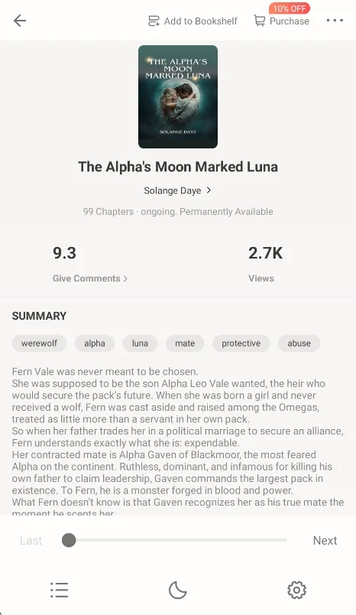Go to Next chapter
The width and height of the screenshot is (356, 615).
pyautogui.click(x=325, y=541)
